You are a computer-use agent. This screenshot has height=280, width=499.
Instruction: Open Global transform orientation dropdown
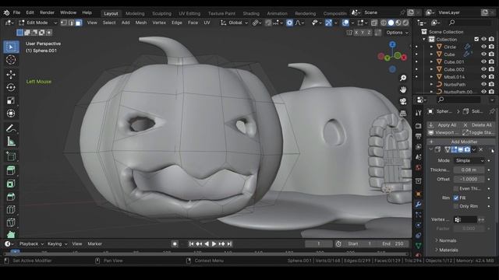(235, 23)
